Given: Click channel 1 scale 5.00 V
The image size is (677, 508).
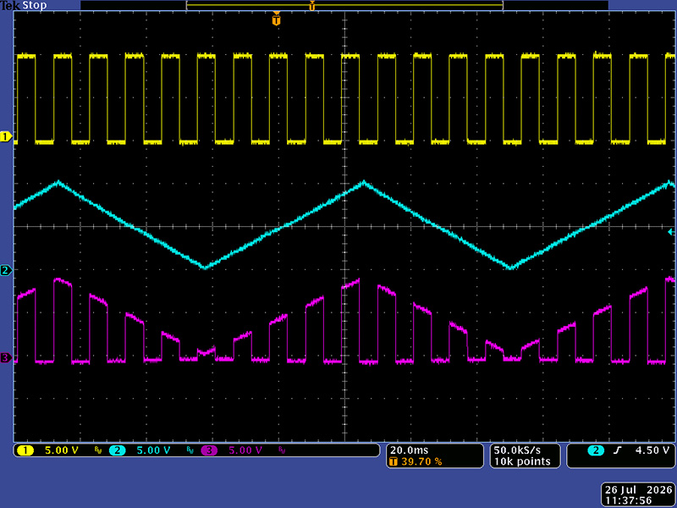Looking at the screenshot, I should (x=62, y=450).
